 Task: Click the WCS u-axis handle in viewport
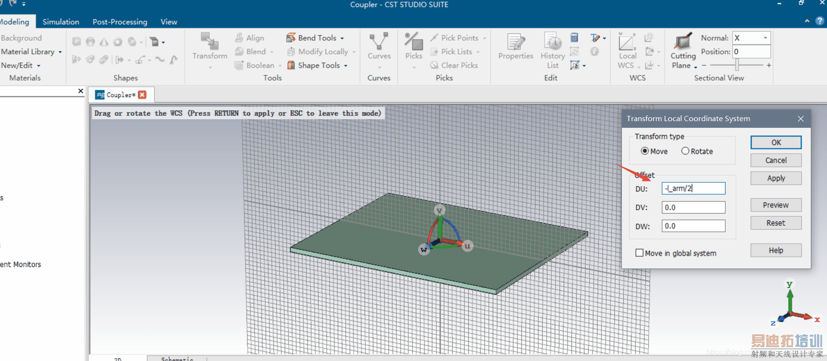467,246
